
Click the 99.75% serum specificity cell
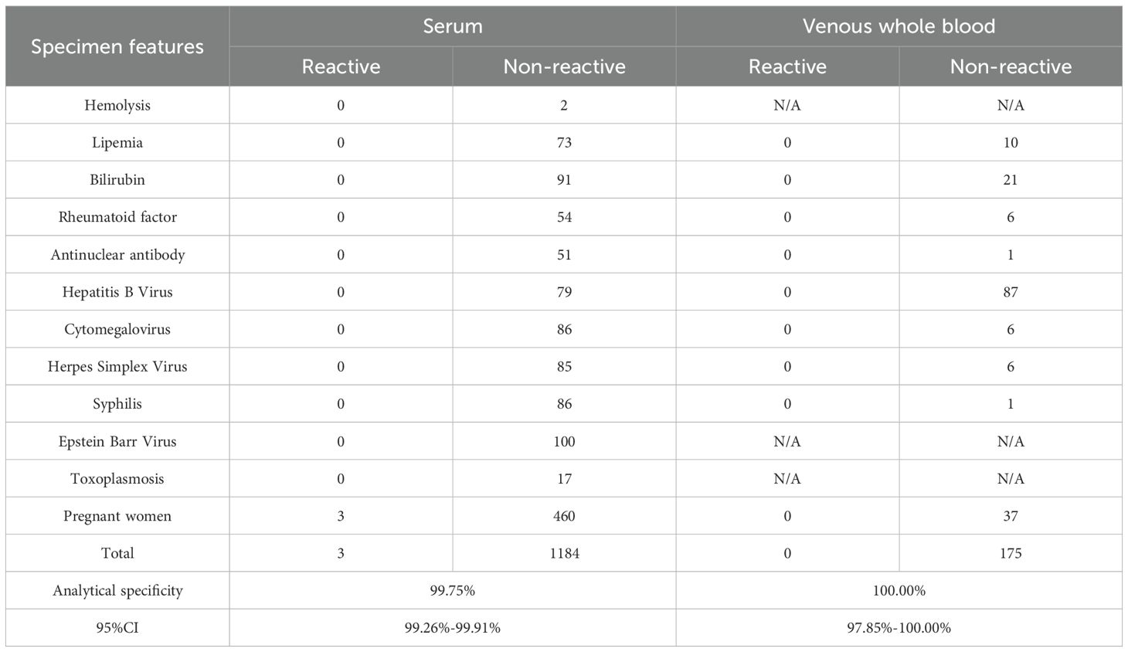point(453,591)
